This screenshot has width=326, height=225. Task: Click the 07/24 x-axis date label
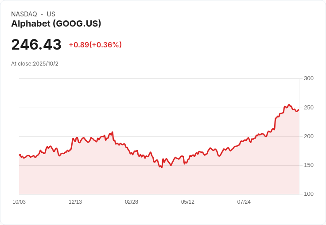pyautogui.click(x=244, y=202)
